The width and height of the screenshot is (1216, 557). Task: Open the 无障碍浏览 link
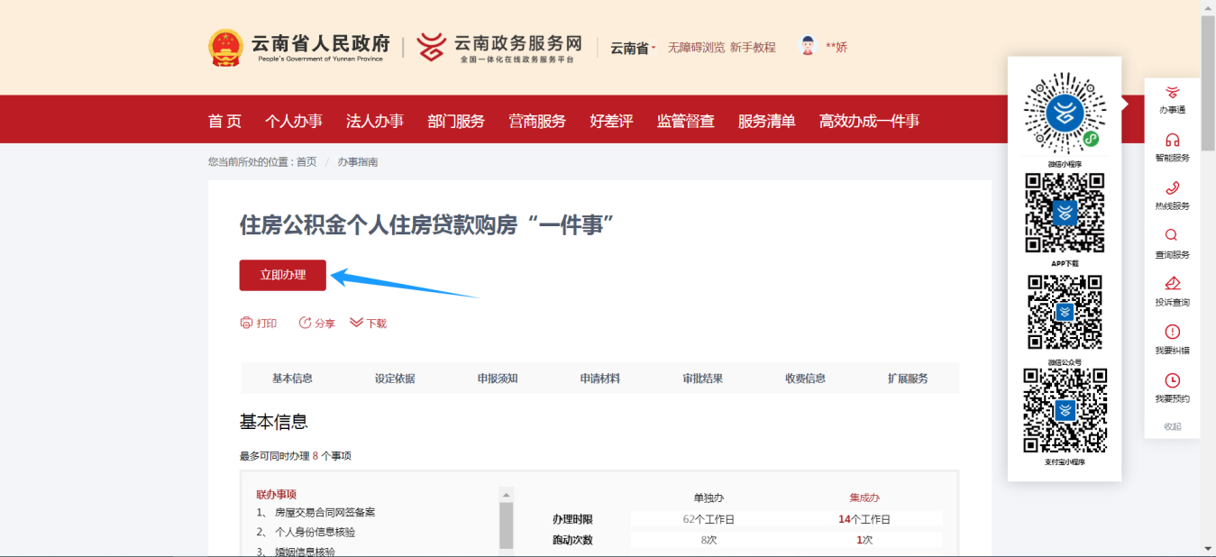coord(696,48)
